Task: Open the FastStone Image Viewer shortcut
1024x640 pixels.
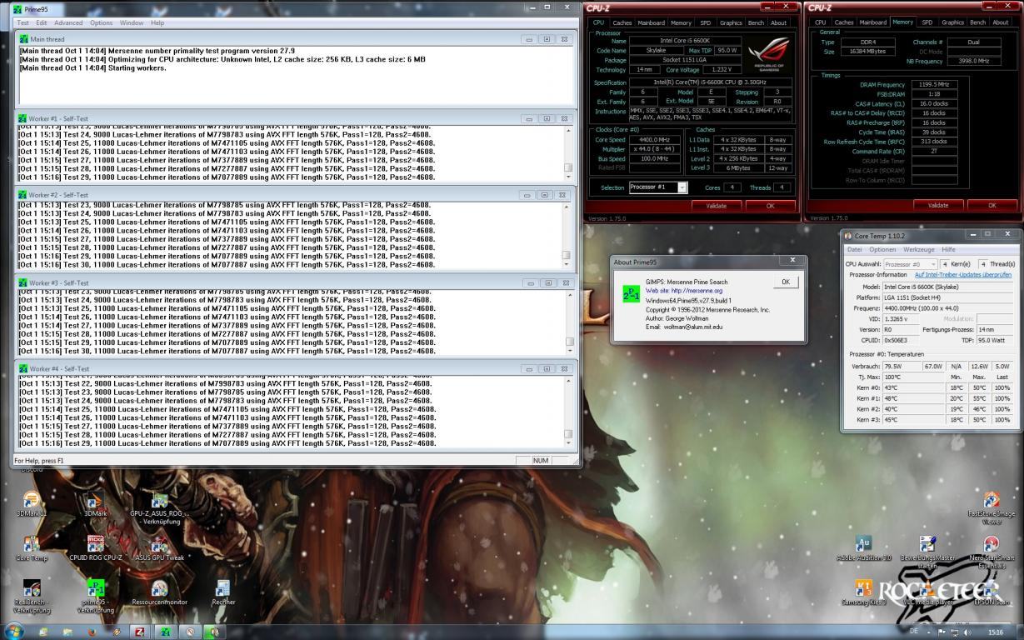Action: [992, 507]
